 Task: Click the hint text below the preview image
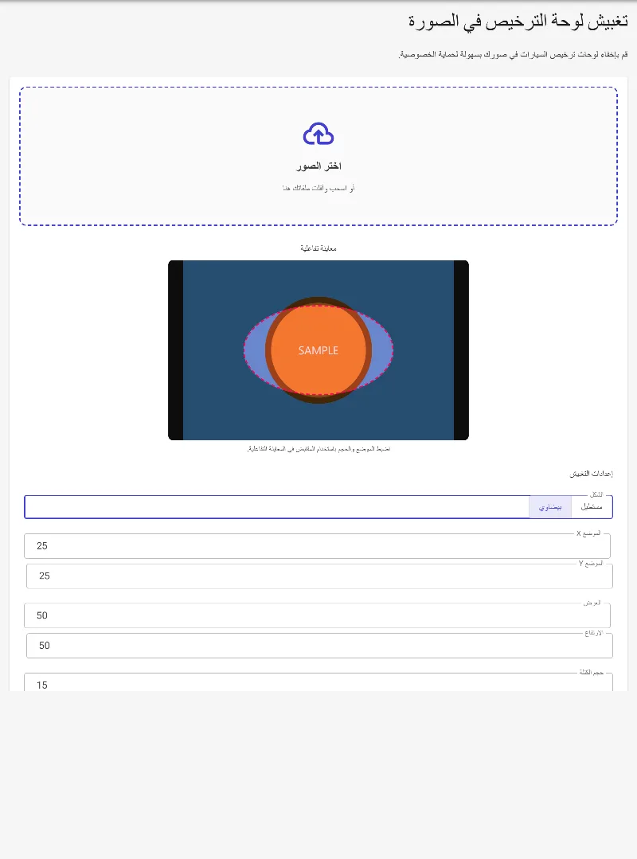point(318,449)
